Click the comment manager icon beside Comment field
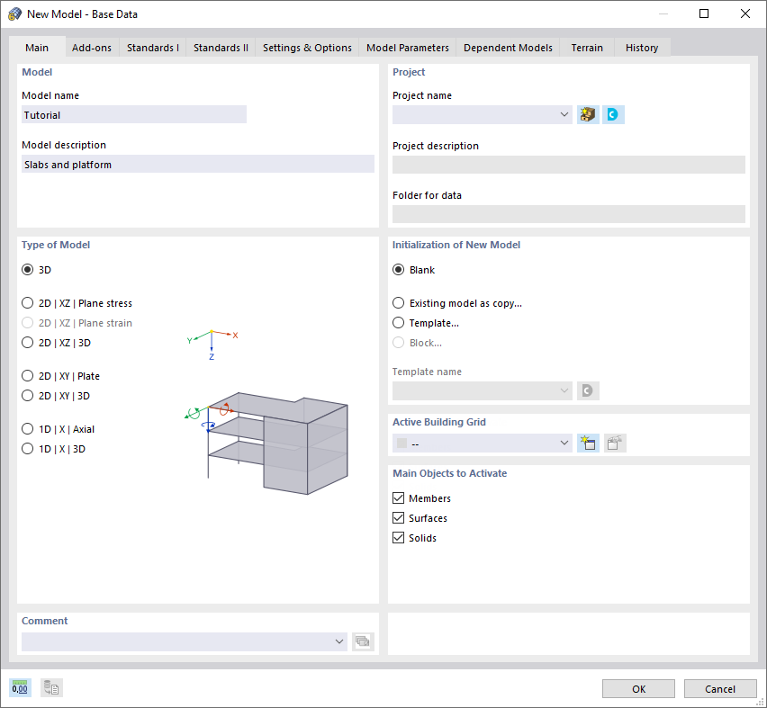The width and height of the screenshot is (767, 708). (x=364, y=641)
